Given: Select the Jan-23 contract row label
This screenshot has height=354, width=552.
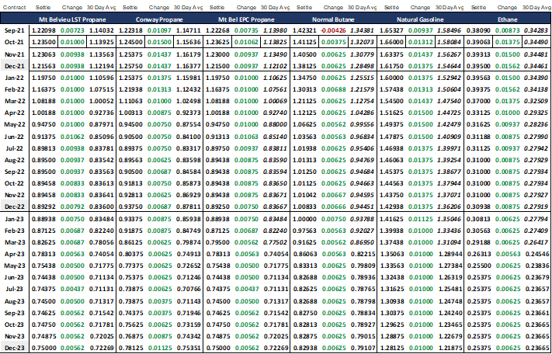Looking at the screenshot, I should pos(15,219).
